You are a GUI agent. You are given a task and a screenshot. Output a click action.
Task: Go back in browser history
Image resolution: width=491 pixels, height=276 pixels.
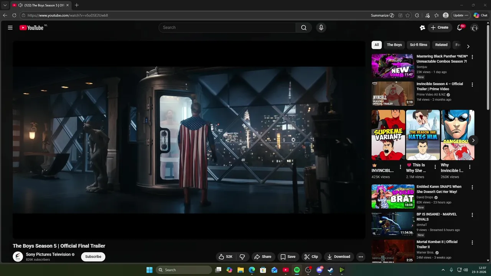(5, 15)
